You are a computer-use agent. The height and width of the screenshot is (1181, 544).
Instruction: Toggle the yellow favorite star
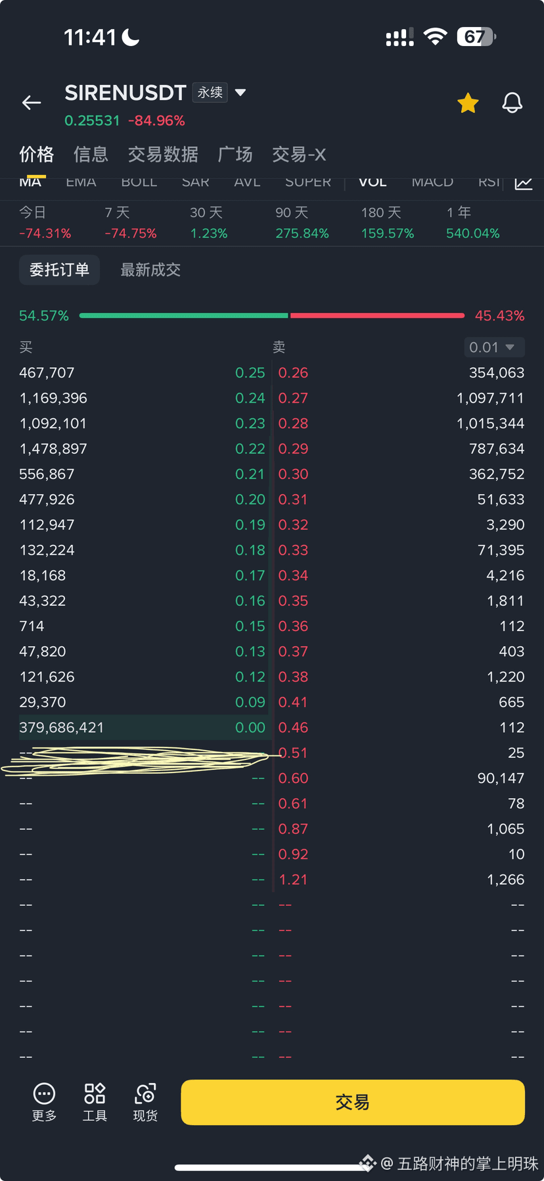pyautogui.click(x=468, y=103)
